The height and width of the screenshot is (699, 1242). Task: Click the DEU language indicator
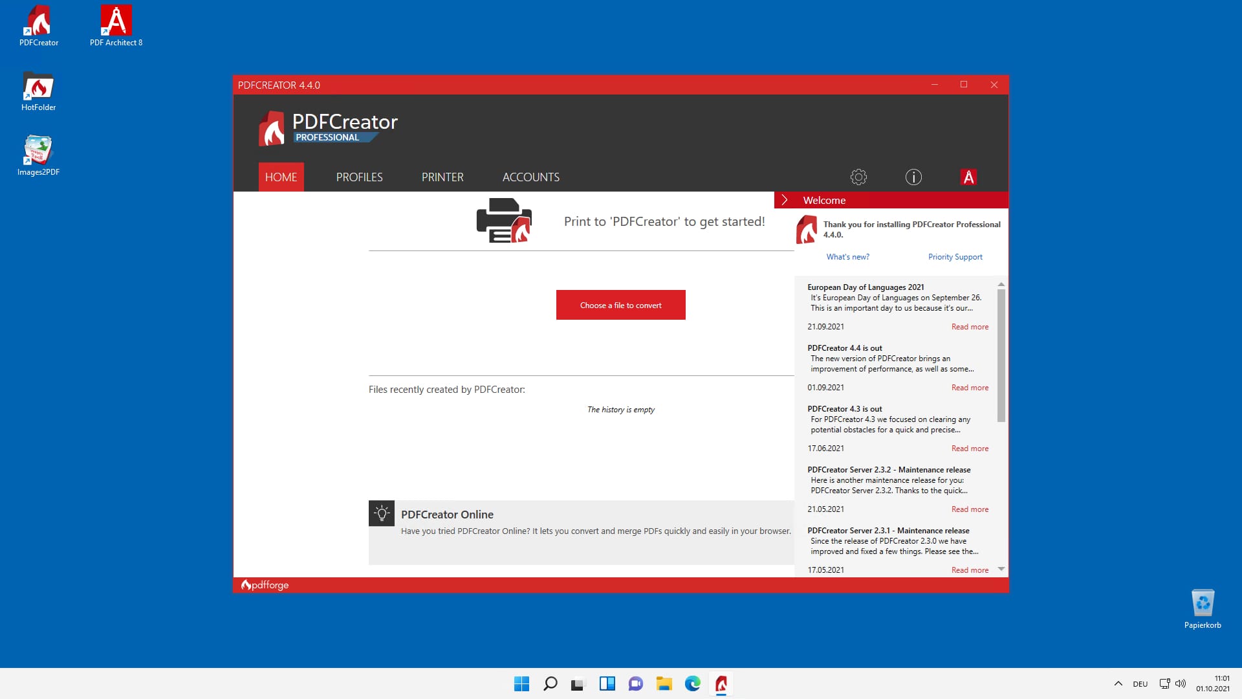click(1140, 684)
